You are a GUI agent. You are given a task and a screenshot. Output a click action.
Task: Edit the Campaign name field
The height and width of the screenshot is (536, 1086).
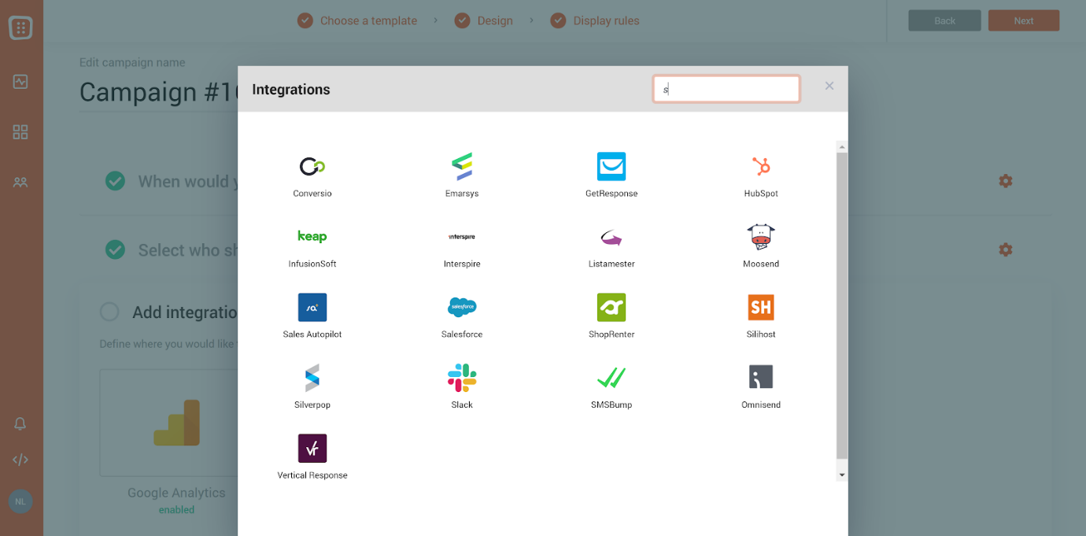(x=159, y=92)
